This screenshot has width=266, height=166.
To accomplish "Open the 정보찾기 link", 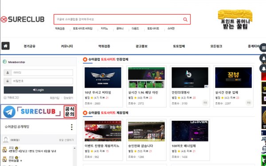I will (x=68, y=98).
